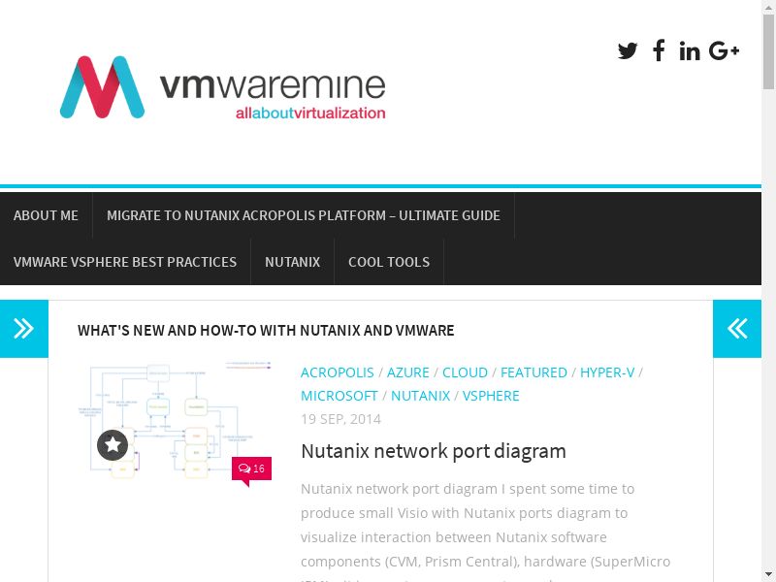Image resolution: width=776 pixels, height=582 pixels.
Task: Open the network port diagram thumbnail
Action: click(x=175, y=421)
